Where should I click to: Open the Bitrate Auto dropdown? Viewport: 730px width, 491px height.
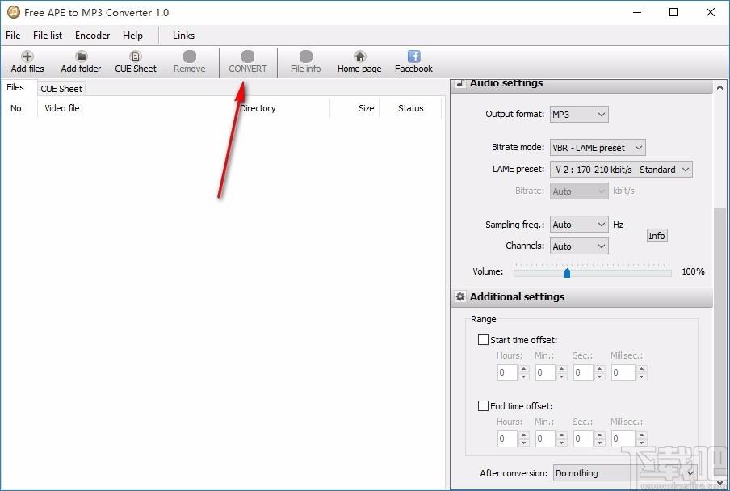point(579,191)
